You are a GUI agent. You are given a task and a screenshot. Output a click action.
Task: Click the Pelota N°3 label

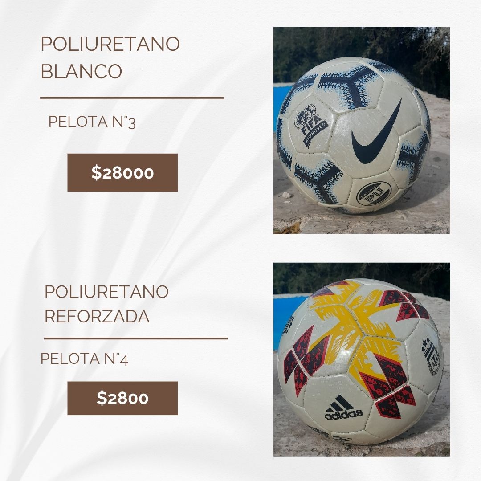tap(92, 122)
